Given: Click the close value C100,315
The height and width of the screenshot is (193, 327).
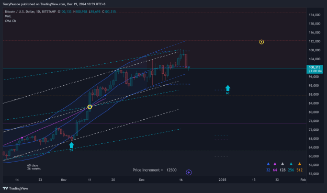Looking at the screenshot, I should 109,12.
